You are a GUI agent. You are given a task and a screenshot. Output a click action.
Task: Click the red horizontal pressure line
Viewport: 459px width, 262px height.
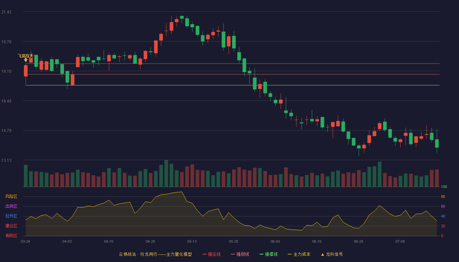point(232,64)
